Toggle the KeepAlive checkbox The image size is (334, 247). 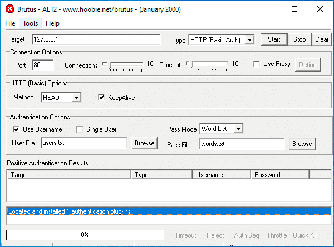click(x=101, y=98)
